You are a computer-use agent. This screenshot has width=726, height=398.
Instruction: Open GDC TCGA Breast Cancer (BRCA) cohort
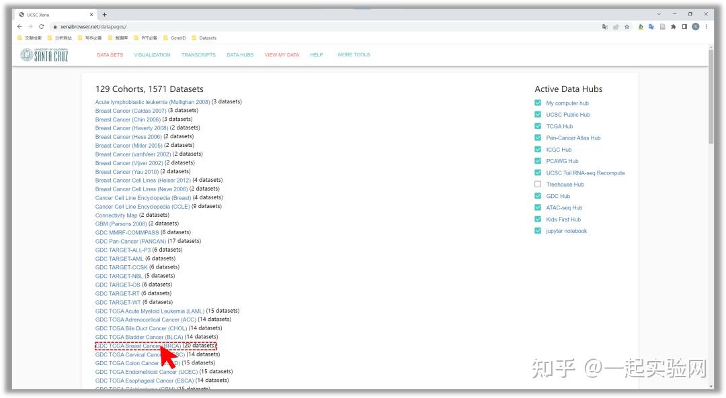(x=138, y=346)
